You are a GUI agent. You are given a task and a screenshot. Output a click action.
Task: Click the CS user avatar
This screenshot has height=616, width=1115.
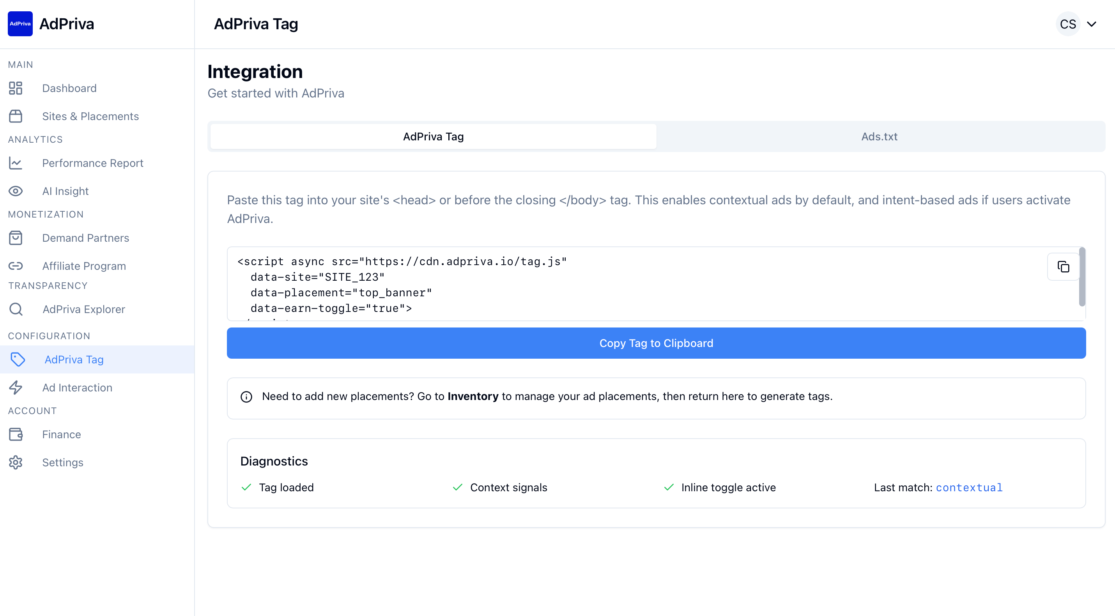[1067, 24]
